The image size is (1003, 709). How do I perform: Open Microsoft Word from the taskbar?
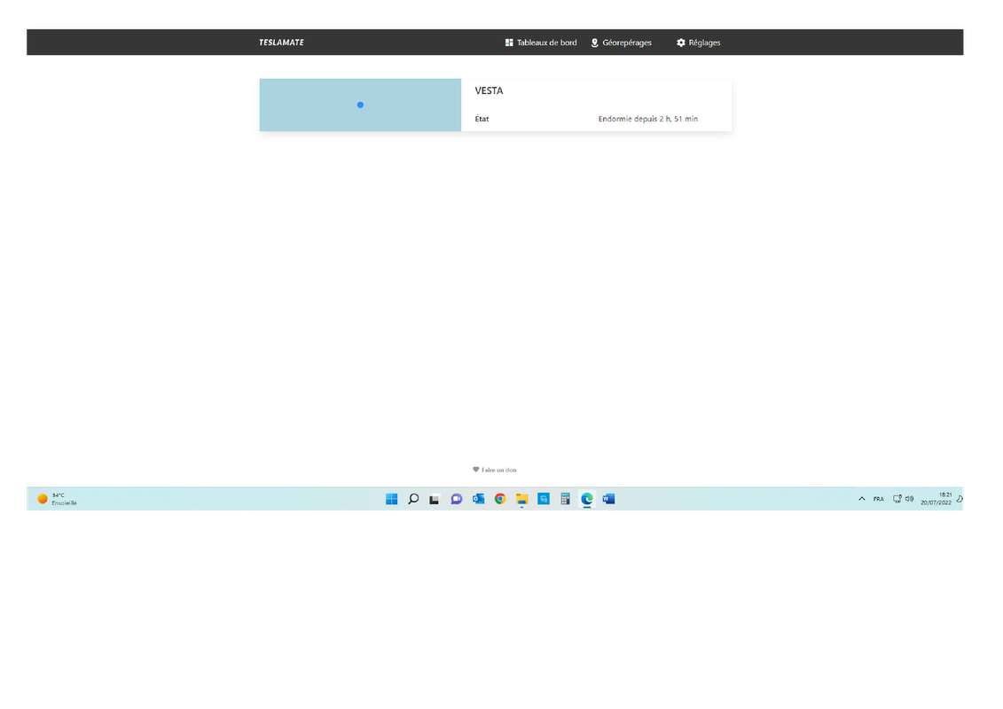tap(608, 499)
